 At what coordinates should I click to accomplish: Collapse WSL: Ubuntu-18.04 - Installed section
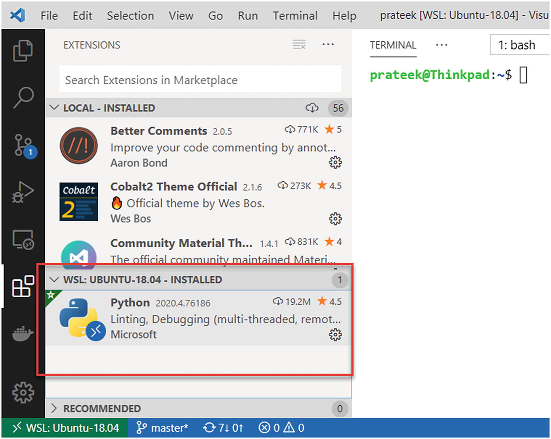click(54, 280)
